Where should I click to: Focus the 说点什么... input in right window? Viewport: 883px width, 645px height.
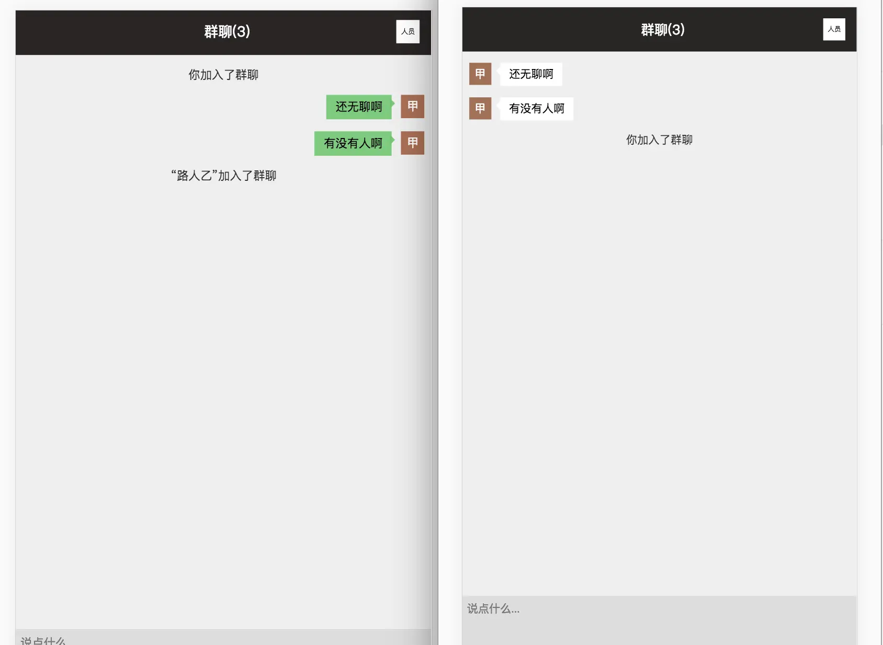[x=659, y=620]
